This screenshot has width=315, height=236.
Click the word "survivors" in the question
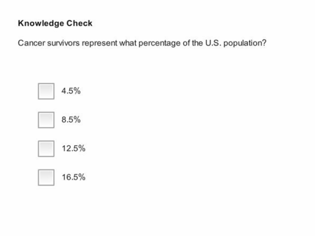63,43
